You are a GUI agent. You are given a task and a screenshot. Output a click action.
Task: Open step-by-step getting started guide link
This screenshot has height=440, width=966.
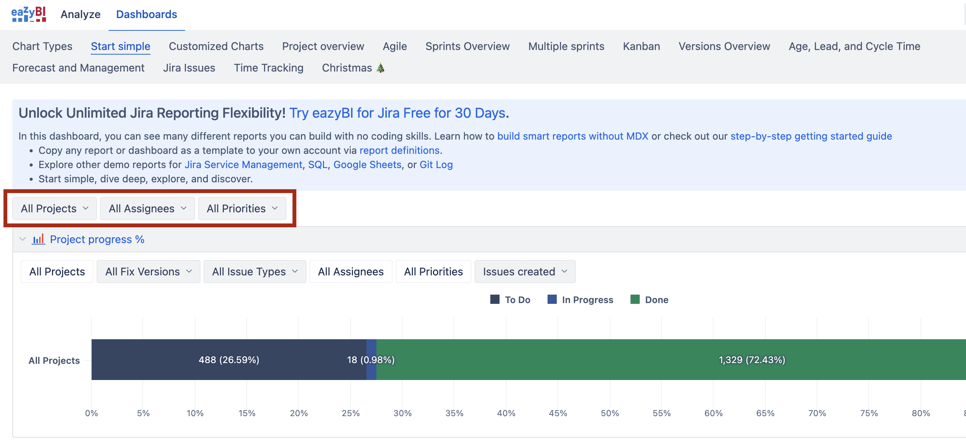pyautogui.click(x=811, y=136)
